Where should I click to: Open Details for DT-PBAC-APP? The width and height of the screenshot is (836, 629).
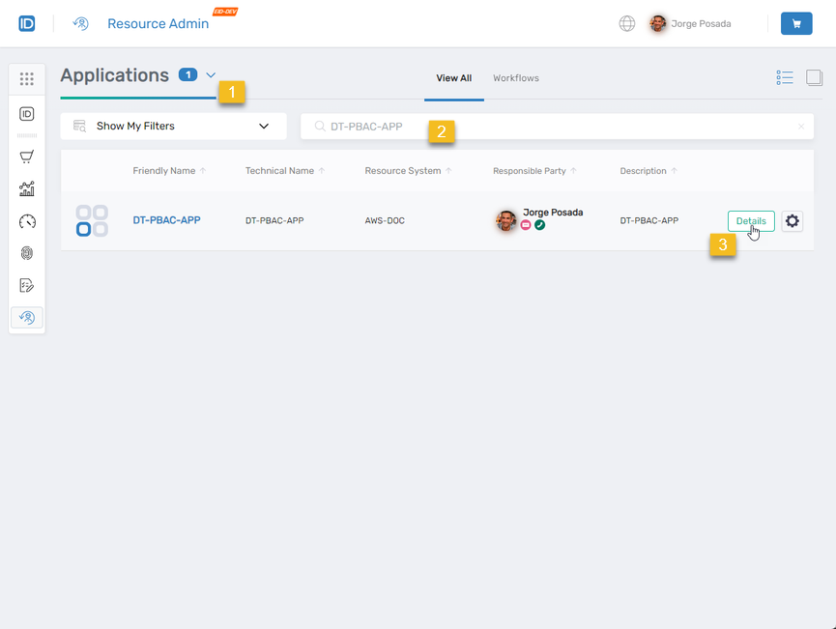751,221
